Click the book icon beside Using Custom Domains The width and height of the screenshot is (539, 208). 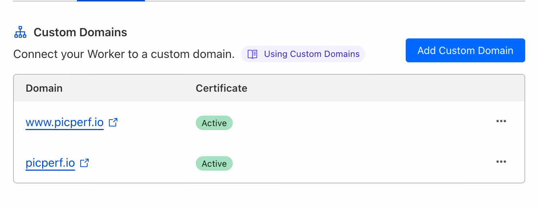point(252,54)
